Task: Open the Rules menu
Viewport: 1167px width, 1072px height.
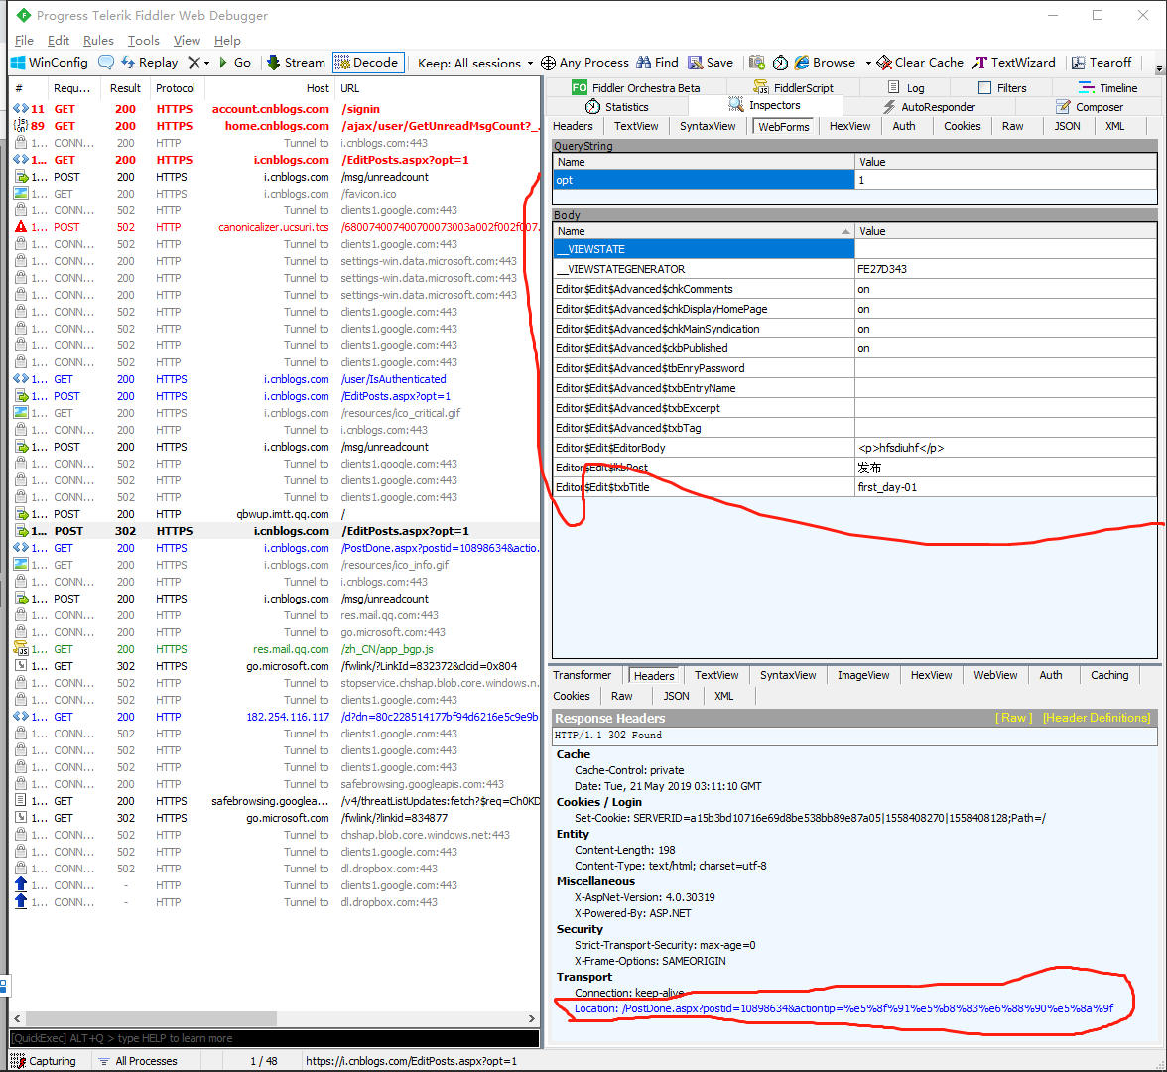Action: pos(98,41)
